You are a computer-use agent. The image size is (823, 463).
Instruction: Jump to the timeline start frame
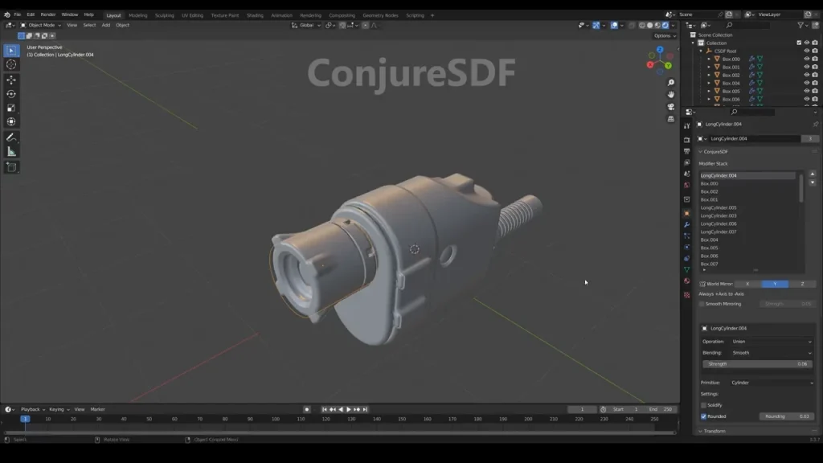tap(325, 409)
